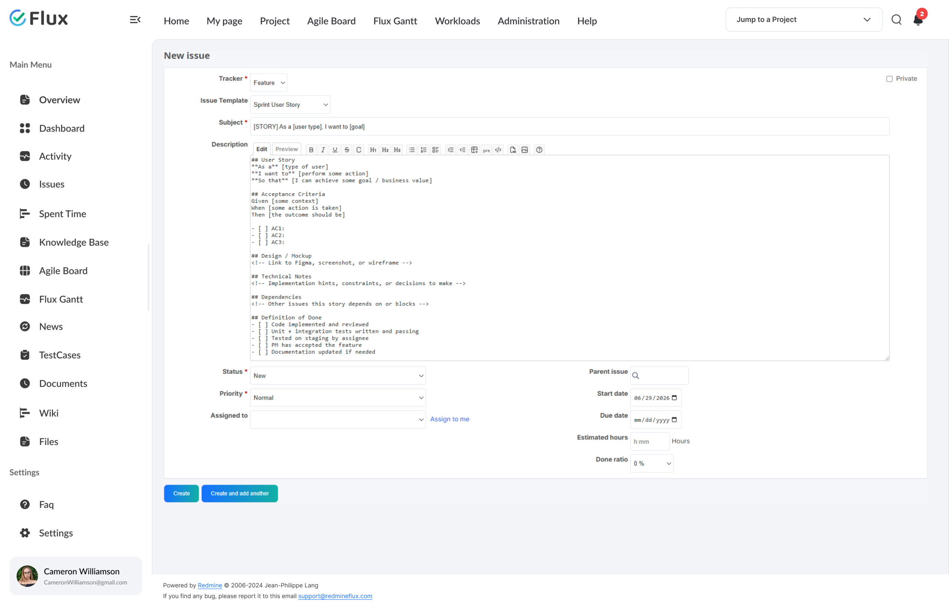The width and height of the screenshot is (949, 607).
Task: Click the Bold formatting button
Action: pos(311,150)
